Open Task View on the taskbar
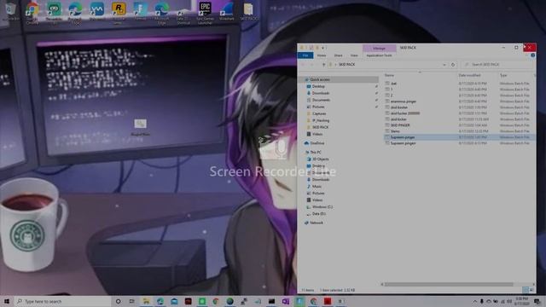The image size is (546, 307). pyautogui.click(x=131, y=301)
